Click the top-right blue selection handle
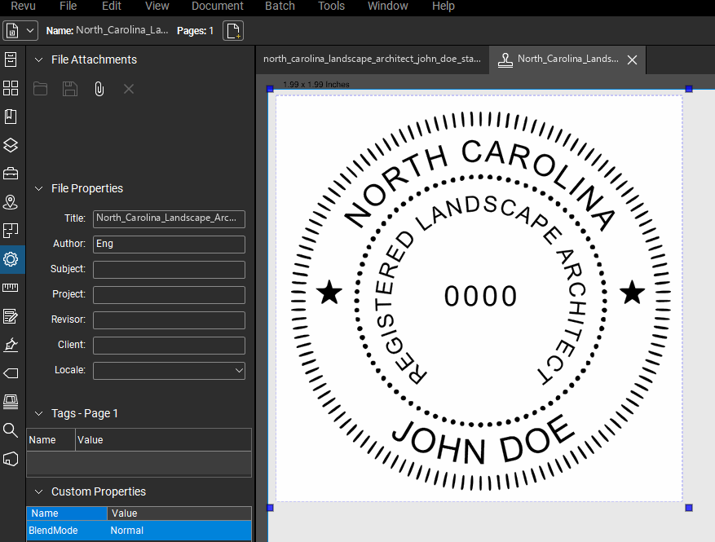The height and width of the screenshot is (542, 715). (689, 89)
